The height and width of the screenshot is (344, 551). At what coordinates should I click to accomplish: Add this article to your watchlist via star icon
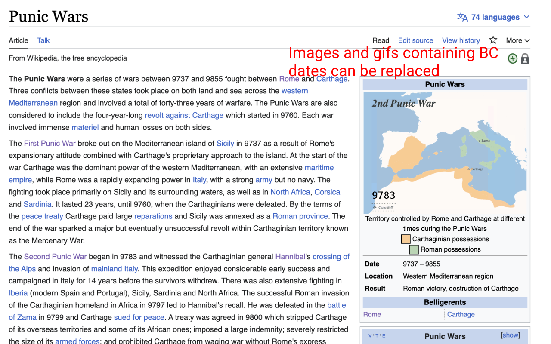pyautogui.click(x=492, y=40)
